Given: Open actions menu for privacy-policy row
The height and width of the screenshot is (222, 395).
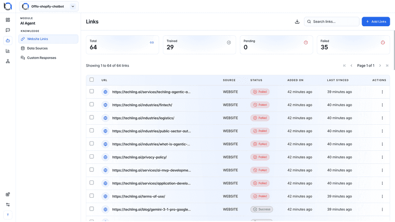Looking at the screenshot, I should tap(382, 157).
